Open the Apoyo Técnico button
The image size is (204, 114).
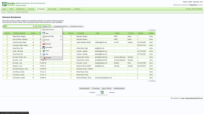point(106,88)
